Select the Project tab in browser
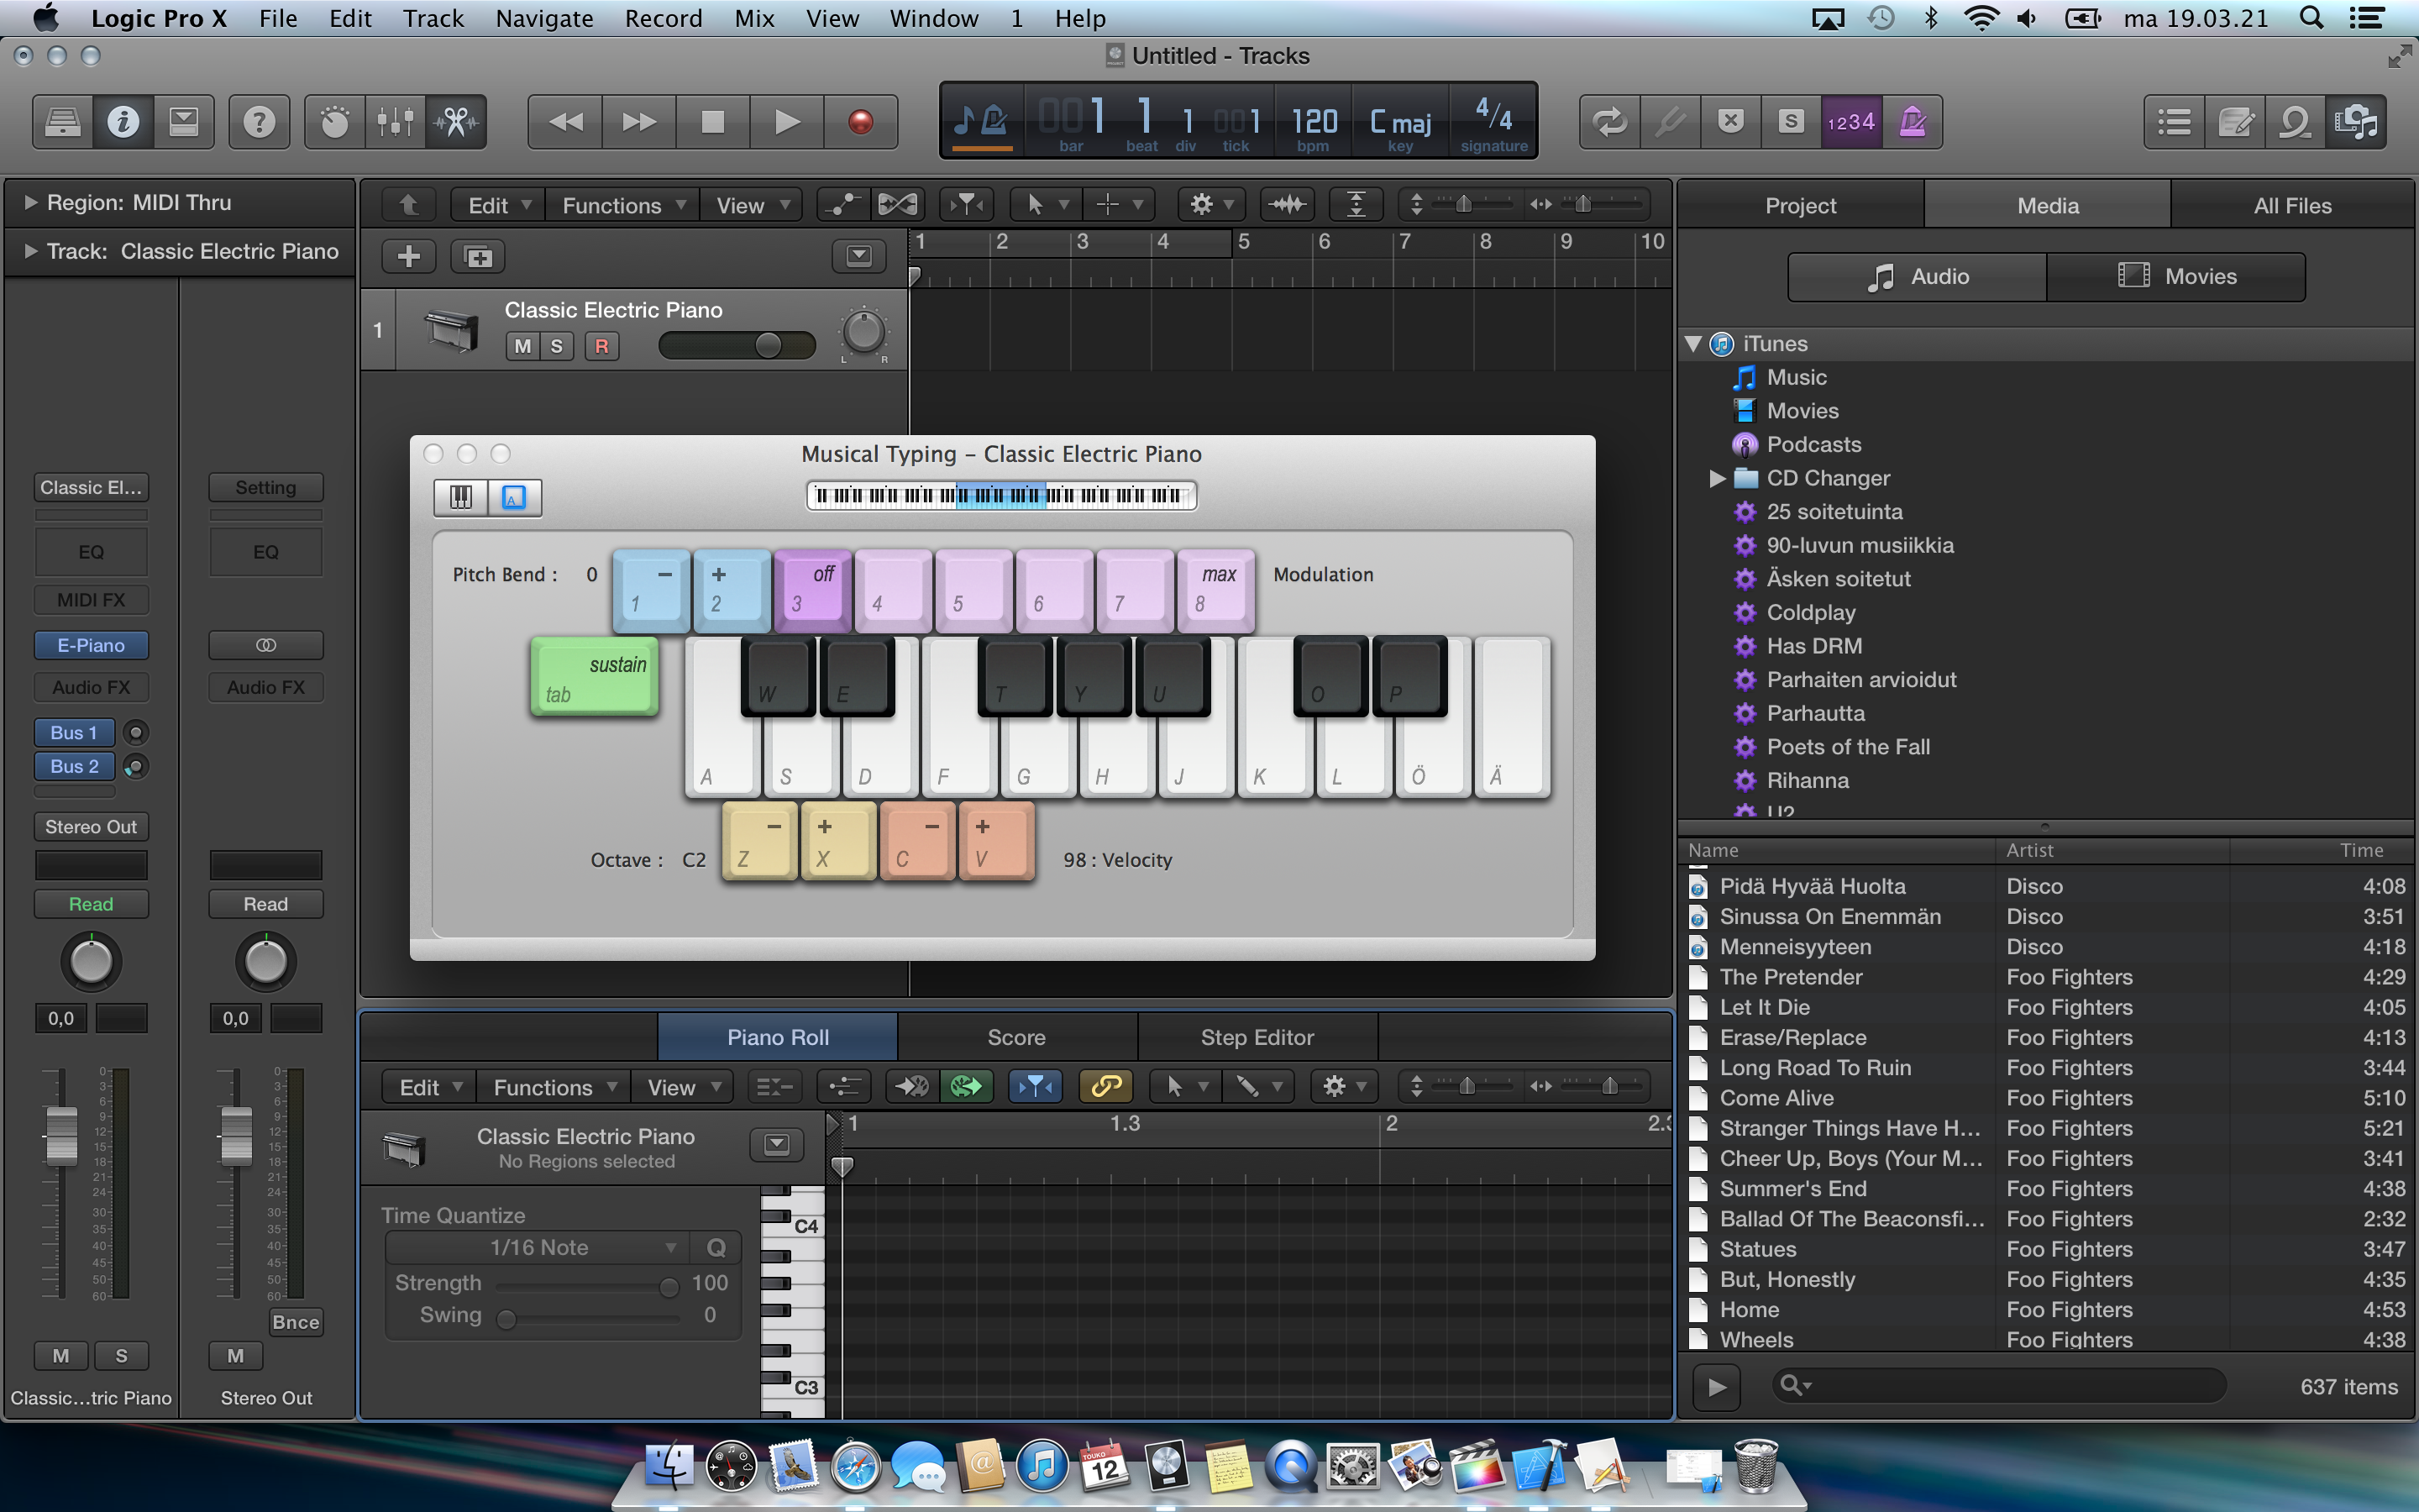The height and width of the screenshot is (1512, 2419). coord(1800,205)
